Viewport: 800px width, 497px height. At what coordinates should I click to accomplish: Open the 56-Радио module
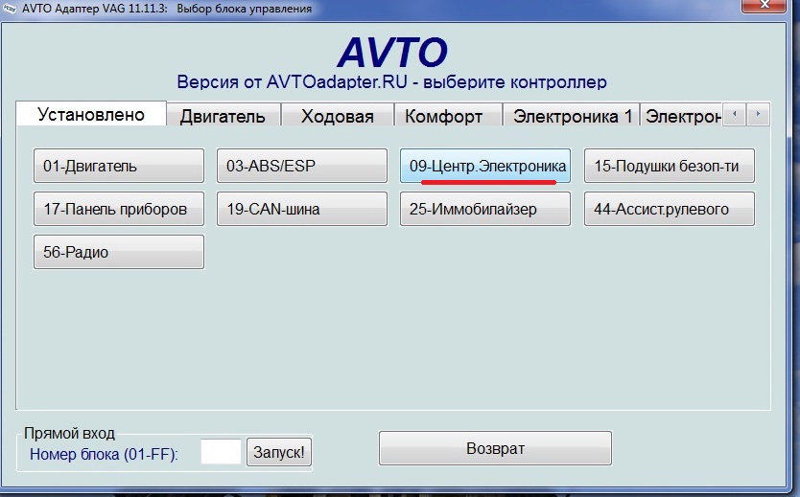119,253
